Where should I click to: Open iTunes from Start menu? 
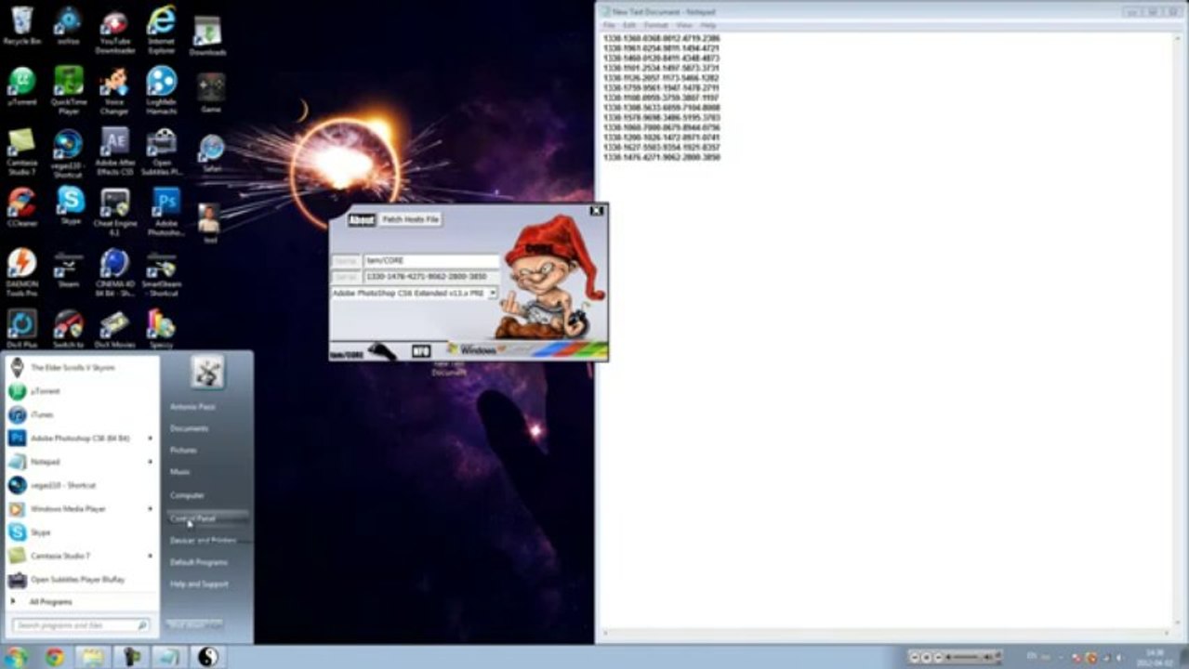coord(82,414)
